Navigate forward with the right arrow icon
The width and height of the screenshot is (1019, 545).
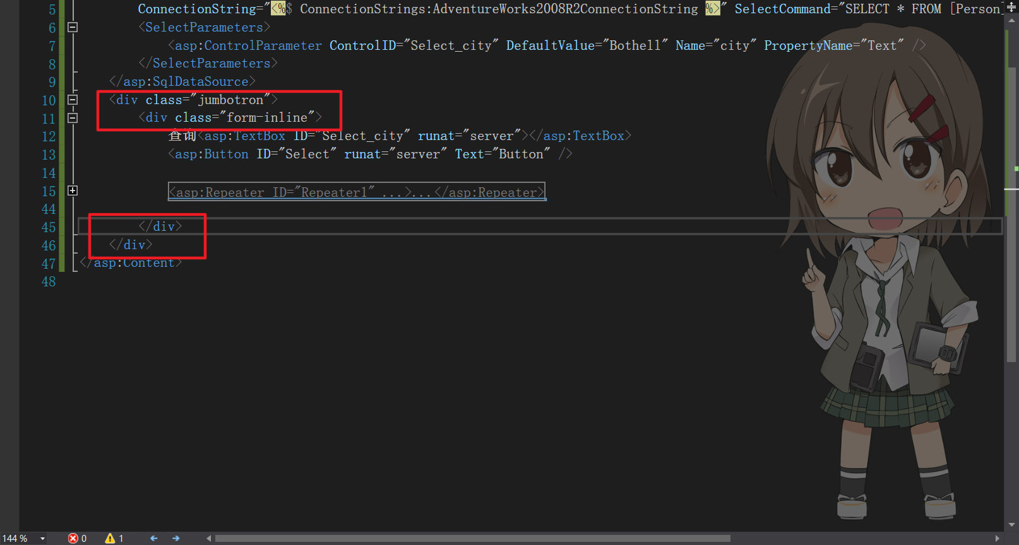[176, 538]
